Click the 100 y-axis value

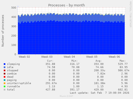click(x=14, y=45)
